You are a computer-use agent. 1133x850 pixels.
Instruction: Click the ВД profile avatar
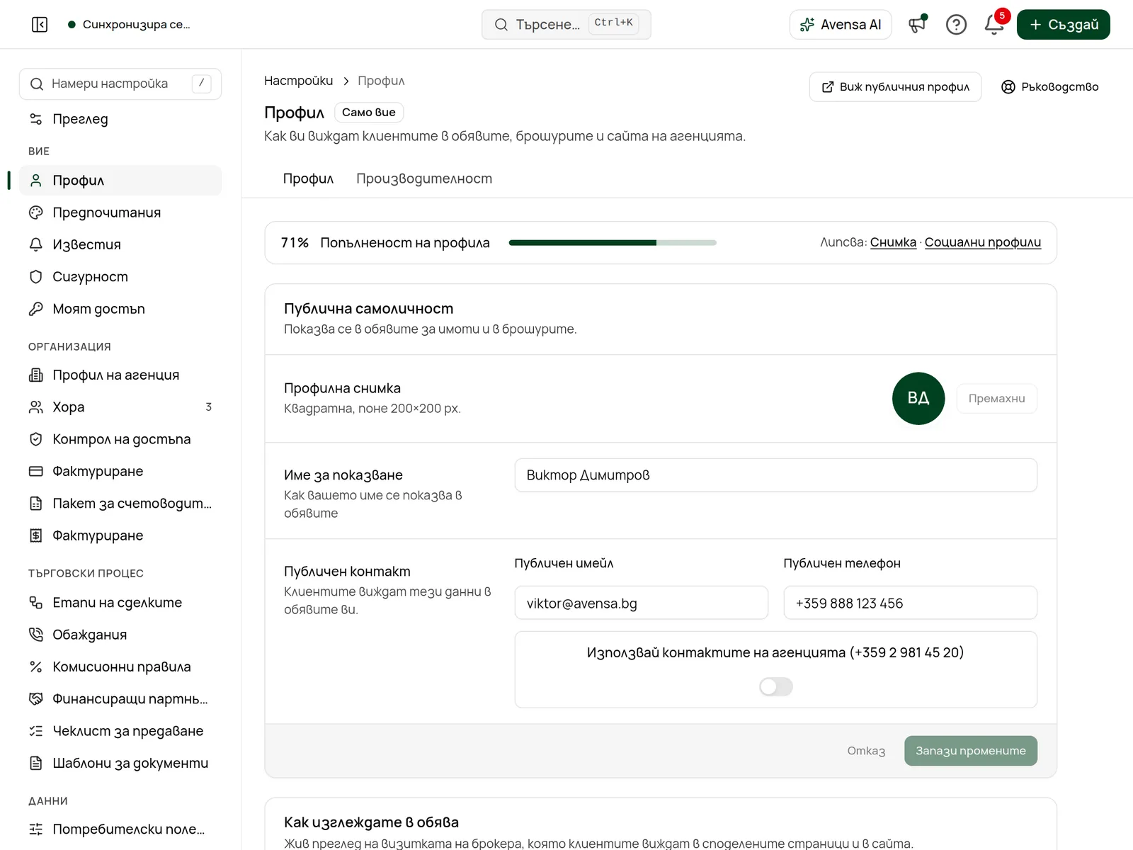point(918,399)
